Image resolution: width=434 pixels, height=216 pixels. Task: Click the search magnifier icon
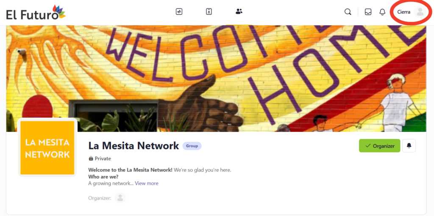[x=348, y=12]
